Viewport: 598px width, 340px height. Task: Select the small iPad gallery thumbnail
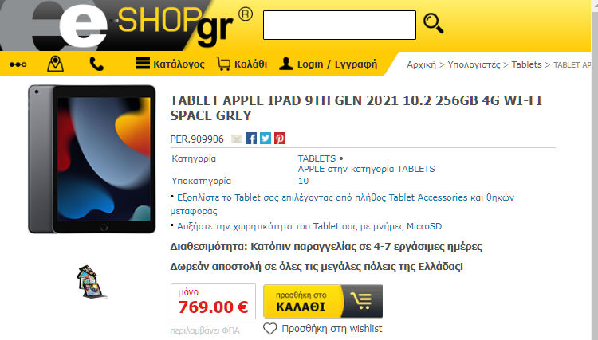tap(92, 282)
